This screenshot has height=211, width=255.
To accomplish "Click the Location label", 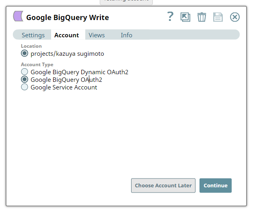I will (31, 46).
